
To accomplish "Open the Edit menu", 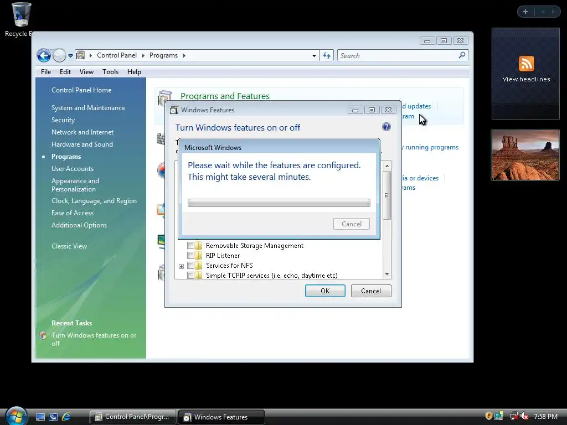I will 65,72.
